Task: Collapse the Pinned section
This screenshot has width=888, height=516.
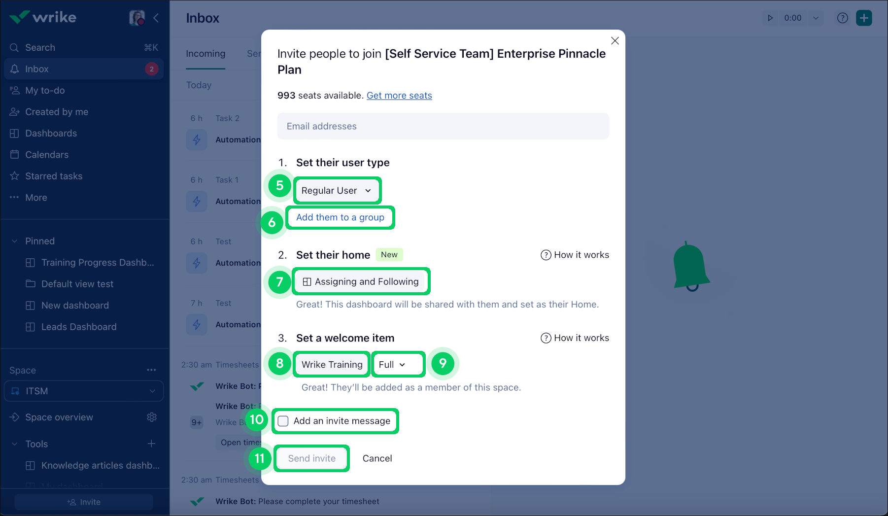Action: point(15,241)
